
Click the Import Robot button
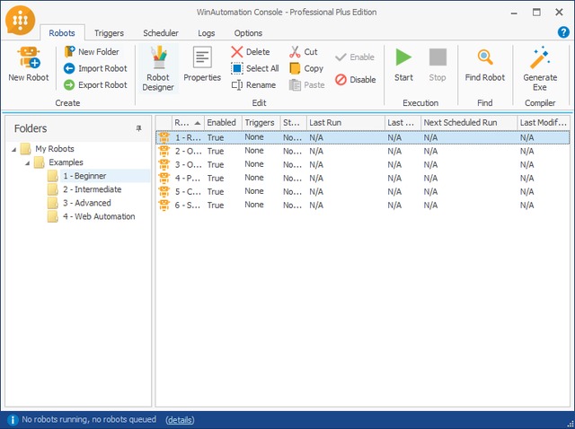(x=95, y=68)
